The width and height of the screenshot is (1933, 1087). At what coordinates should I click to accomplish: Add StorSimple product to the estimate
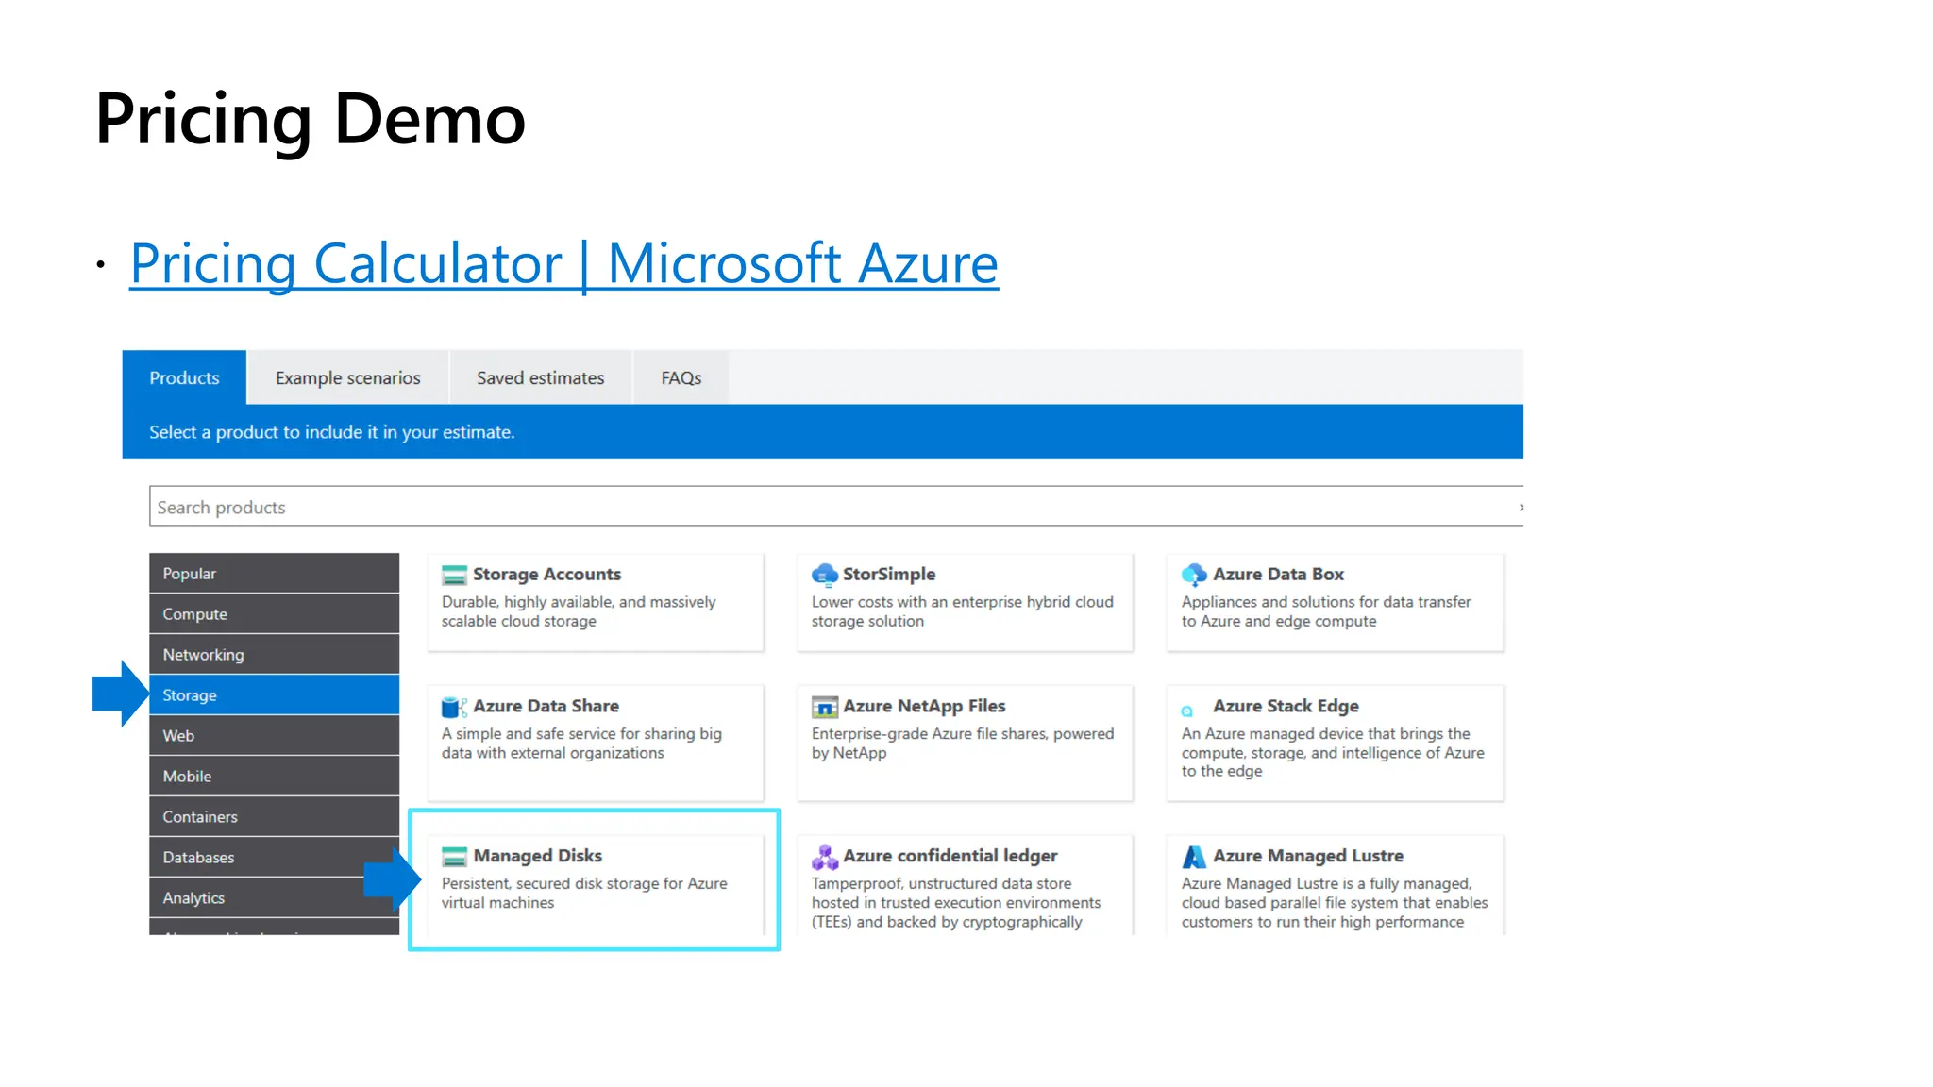point(965,602)
